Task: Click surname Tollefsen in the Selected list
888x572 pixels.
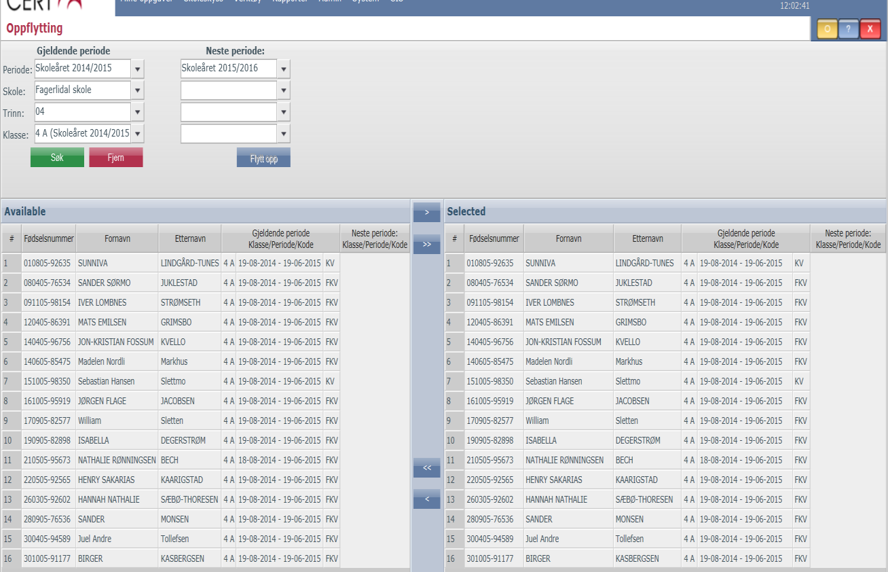Action: tap(631, 539)
